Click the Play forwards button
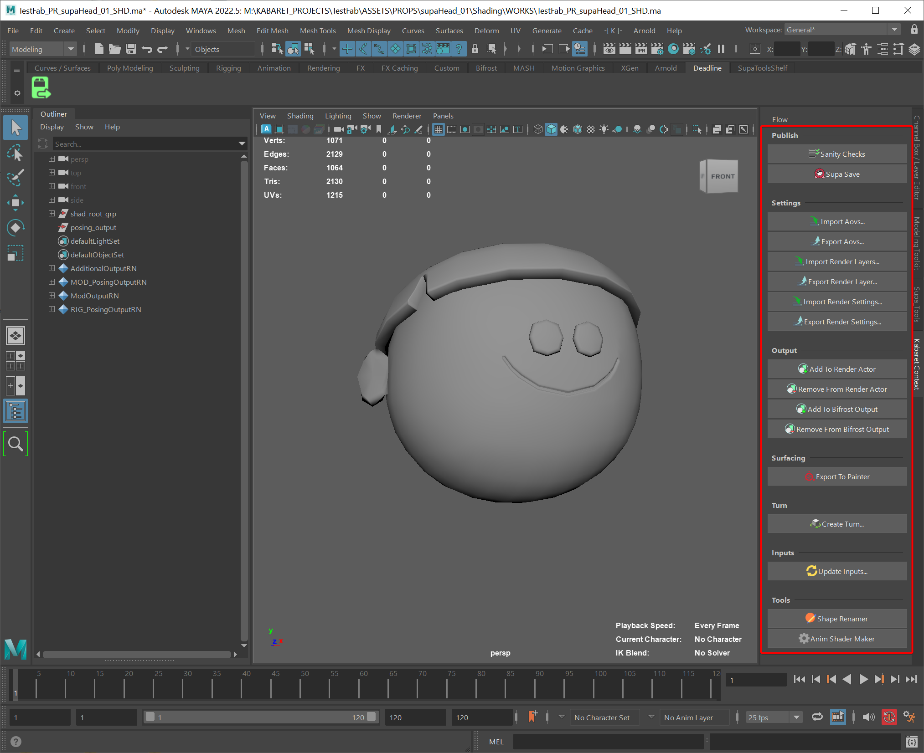Screen dimensions: 924x753 863,679
